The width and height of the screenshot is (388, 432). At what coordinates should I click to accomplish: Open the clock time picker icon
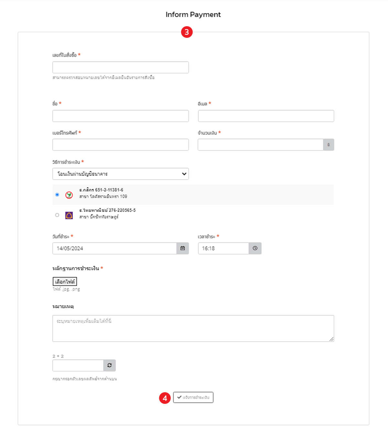(255, 248)
